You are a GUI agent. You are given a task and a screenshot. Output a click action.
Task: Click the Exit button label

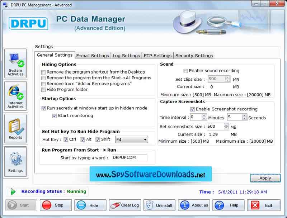coord(268,205)
